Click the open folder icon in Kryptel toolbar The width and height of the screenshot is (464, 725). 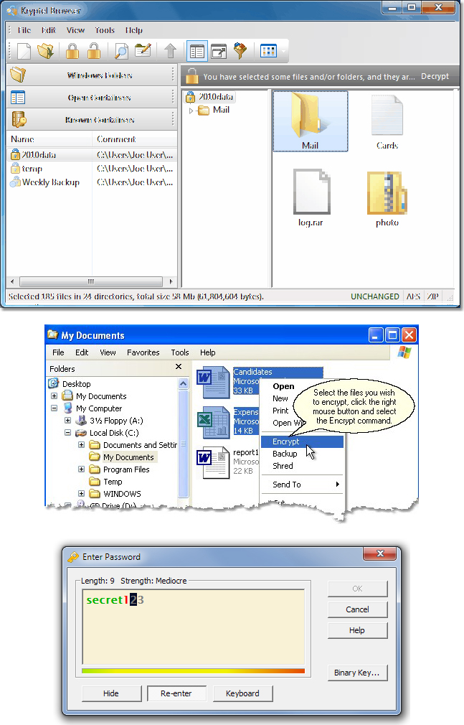pyautogui.click(x=46, y=51)
